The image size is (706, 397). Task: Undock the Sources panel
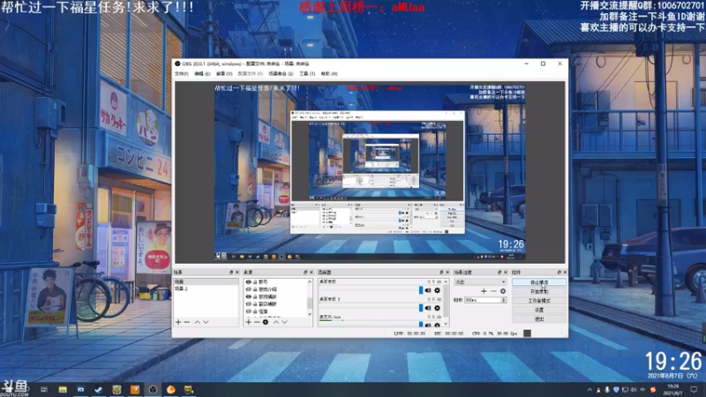305,273
